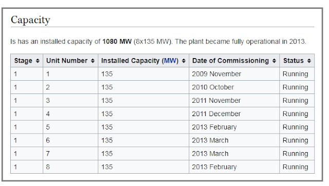Select the 2011 December cell
The width and height of the screenshot is (329, 186).
pos(234,114)
